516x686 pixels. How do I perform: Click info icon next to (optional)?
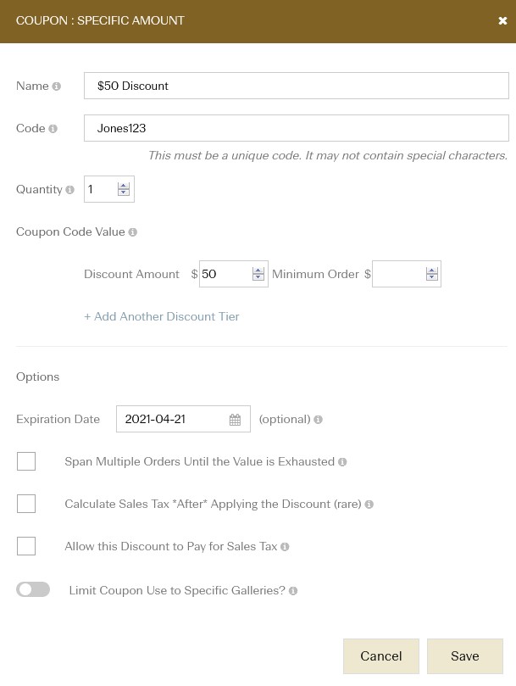click(319, 420)
